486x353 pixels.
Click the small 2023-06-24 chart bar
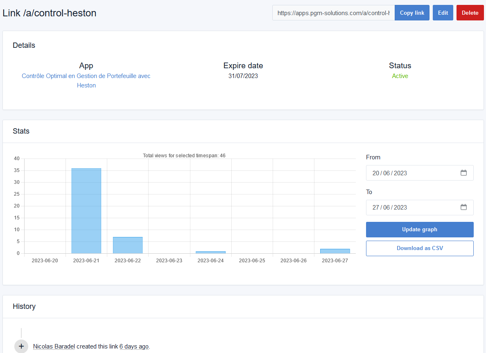click(x=210, y=252)
